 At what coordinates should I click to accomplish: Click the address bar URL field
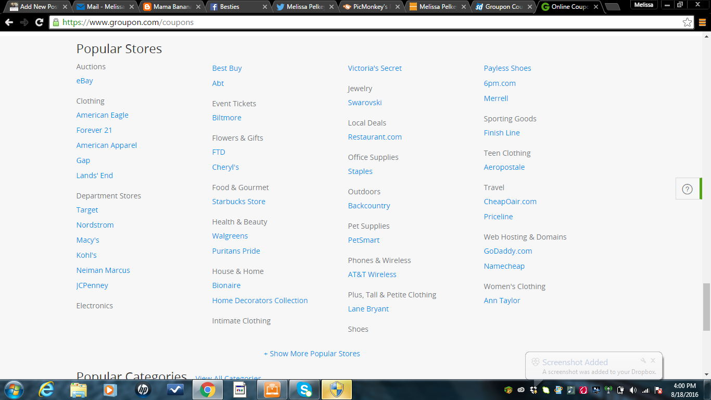364,22
